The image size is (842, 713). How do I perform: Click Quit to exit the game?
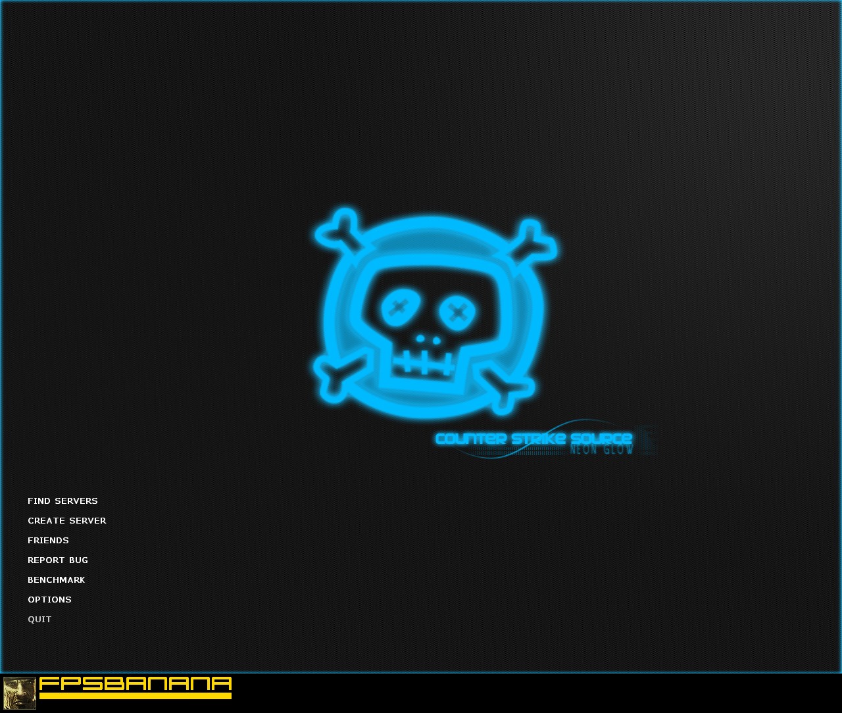39,620
